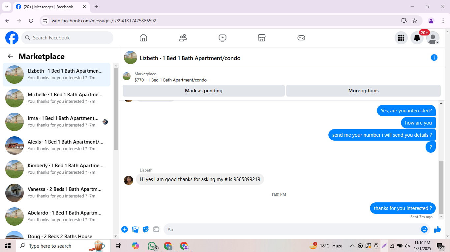The image size is (450, 252).
Task: Go back in browser history
Action: (7, 21)
